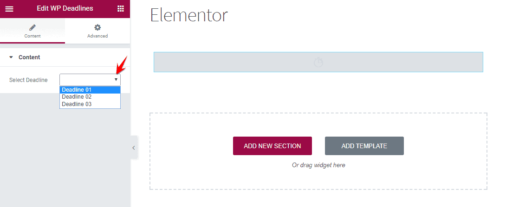
Task: Click the Add Template button
Action: click(x=364, y=146)
